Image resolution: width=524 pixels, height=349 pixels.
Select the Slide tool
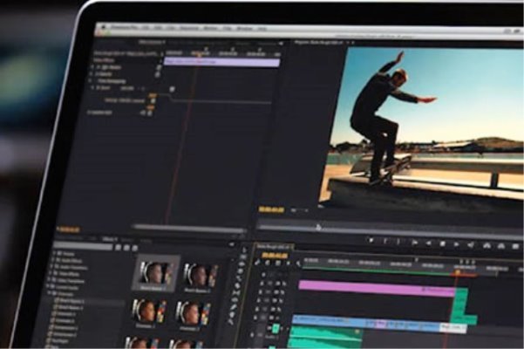pyautogui.click(x=235, y=300)
